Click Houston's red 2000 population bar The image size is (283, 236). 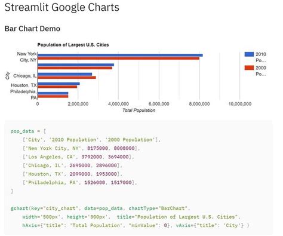(x=57, y=87)
